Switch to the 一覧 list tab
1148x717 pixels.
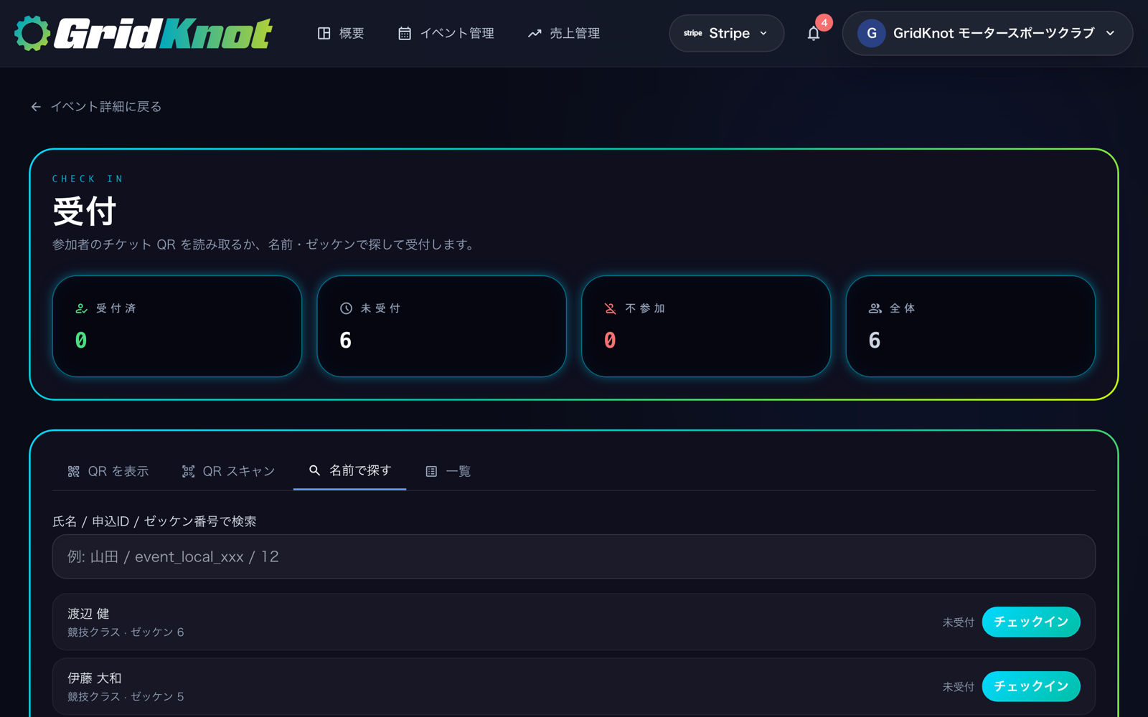coord(448,471)
